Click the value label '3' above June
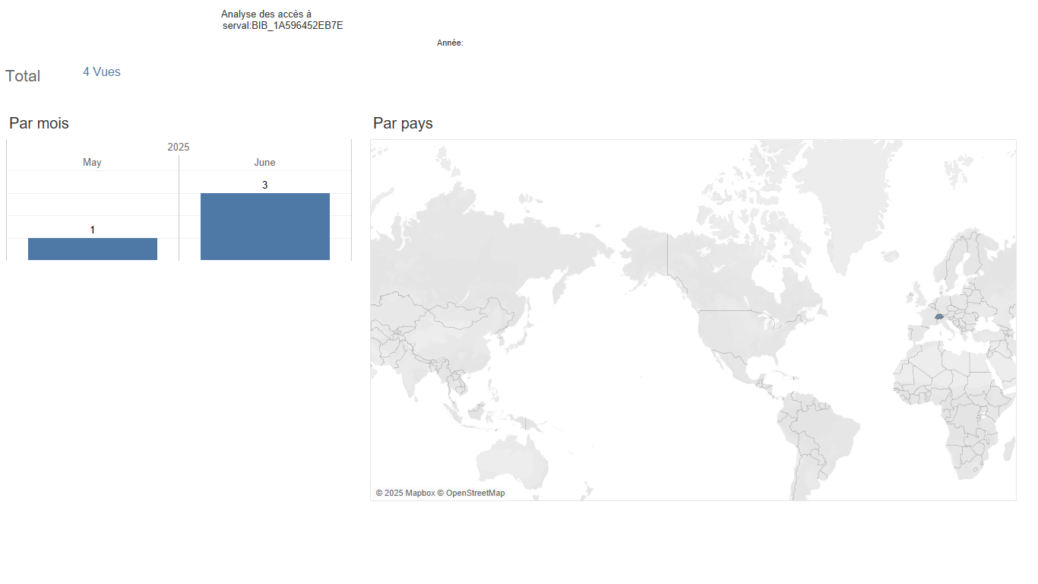This screenshot has width=1038, height=584. pos(264,185)
